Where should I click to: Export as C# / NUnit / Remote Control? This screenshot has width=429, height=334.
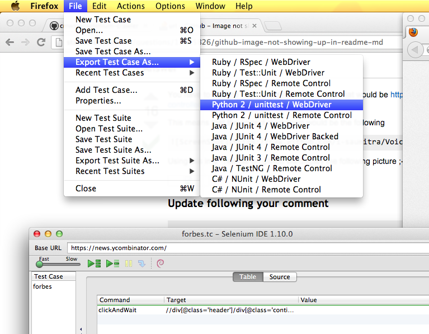[x=281, y=190]
